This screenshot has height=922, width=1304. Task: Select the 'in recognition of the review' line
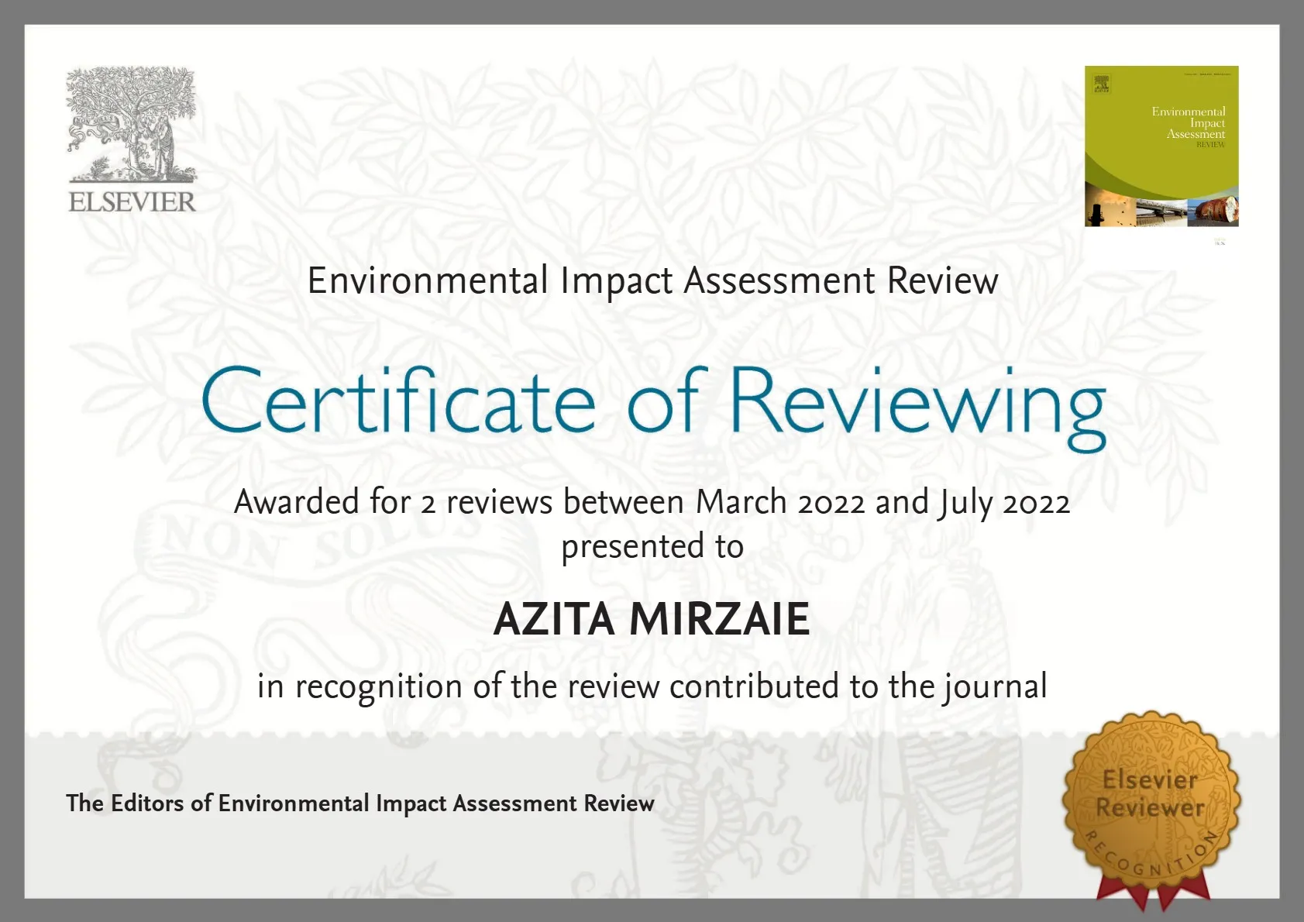[652, 686]
